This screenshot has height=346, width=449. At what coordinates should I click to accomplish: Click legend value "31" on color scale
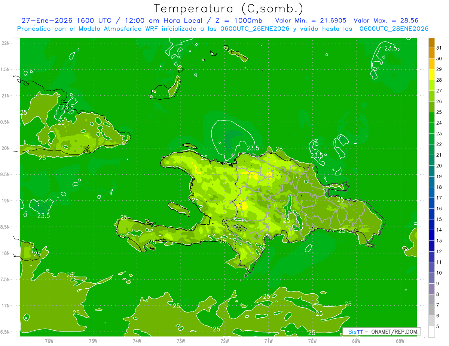439,48
